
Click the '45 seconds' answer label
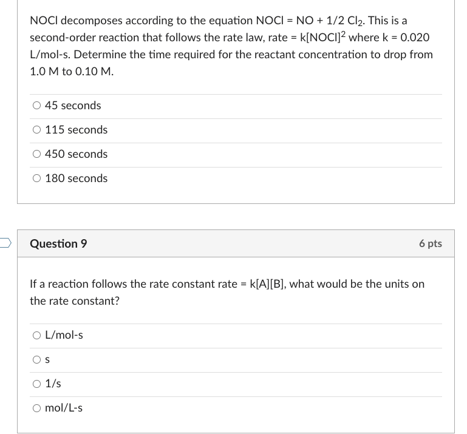pyautogui.click(x=73, y=106)
